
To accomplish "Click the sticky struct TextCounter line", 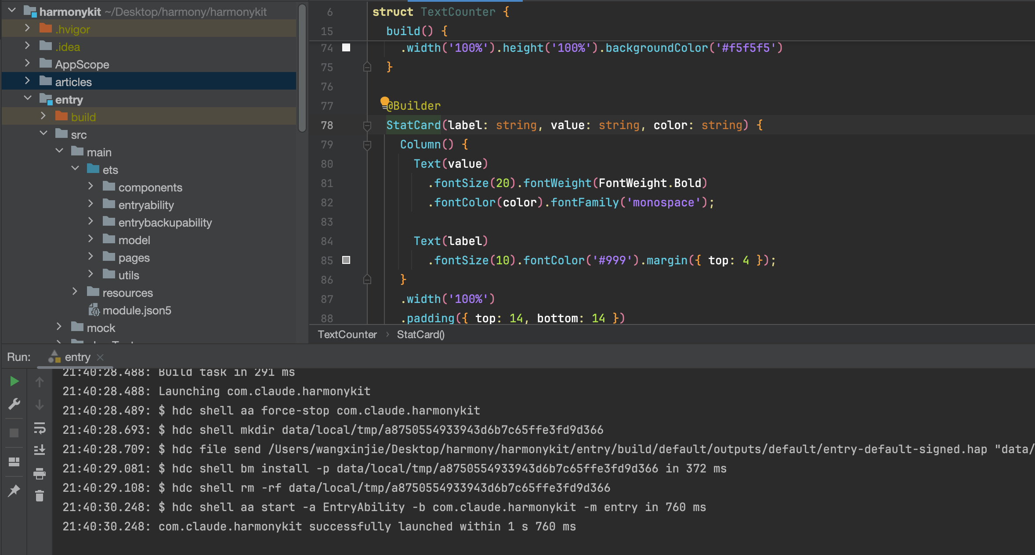I will coord(441,12).
